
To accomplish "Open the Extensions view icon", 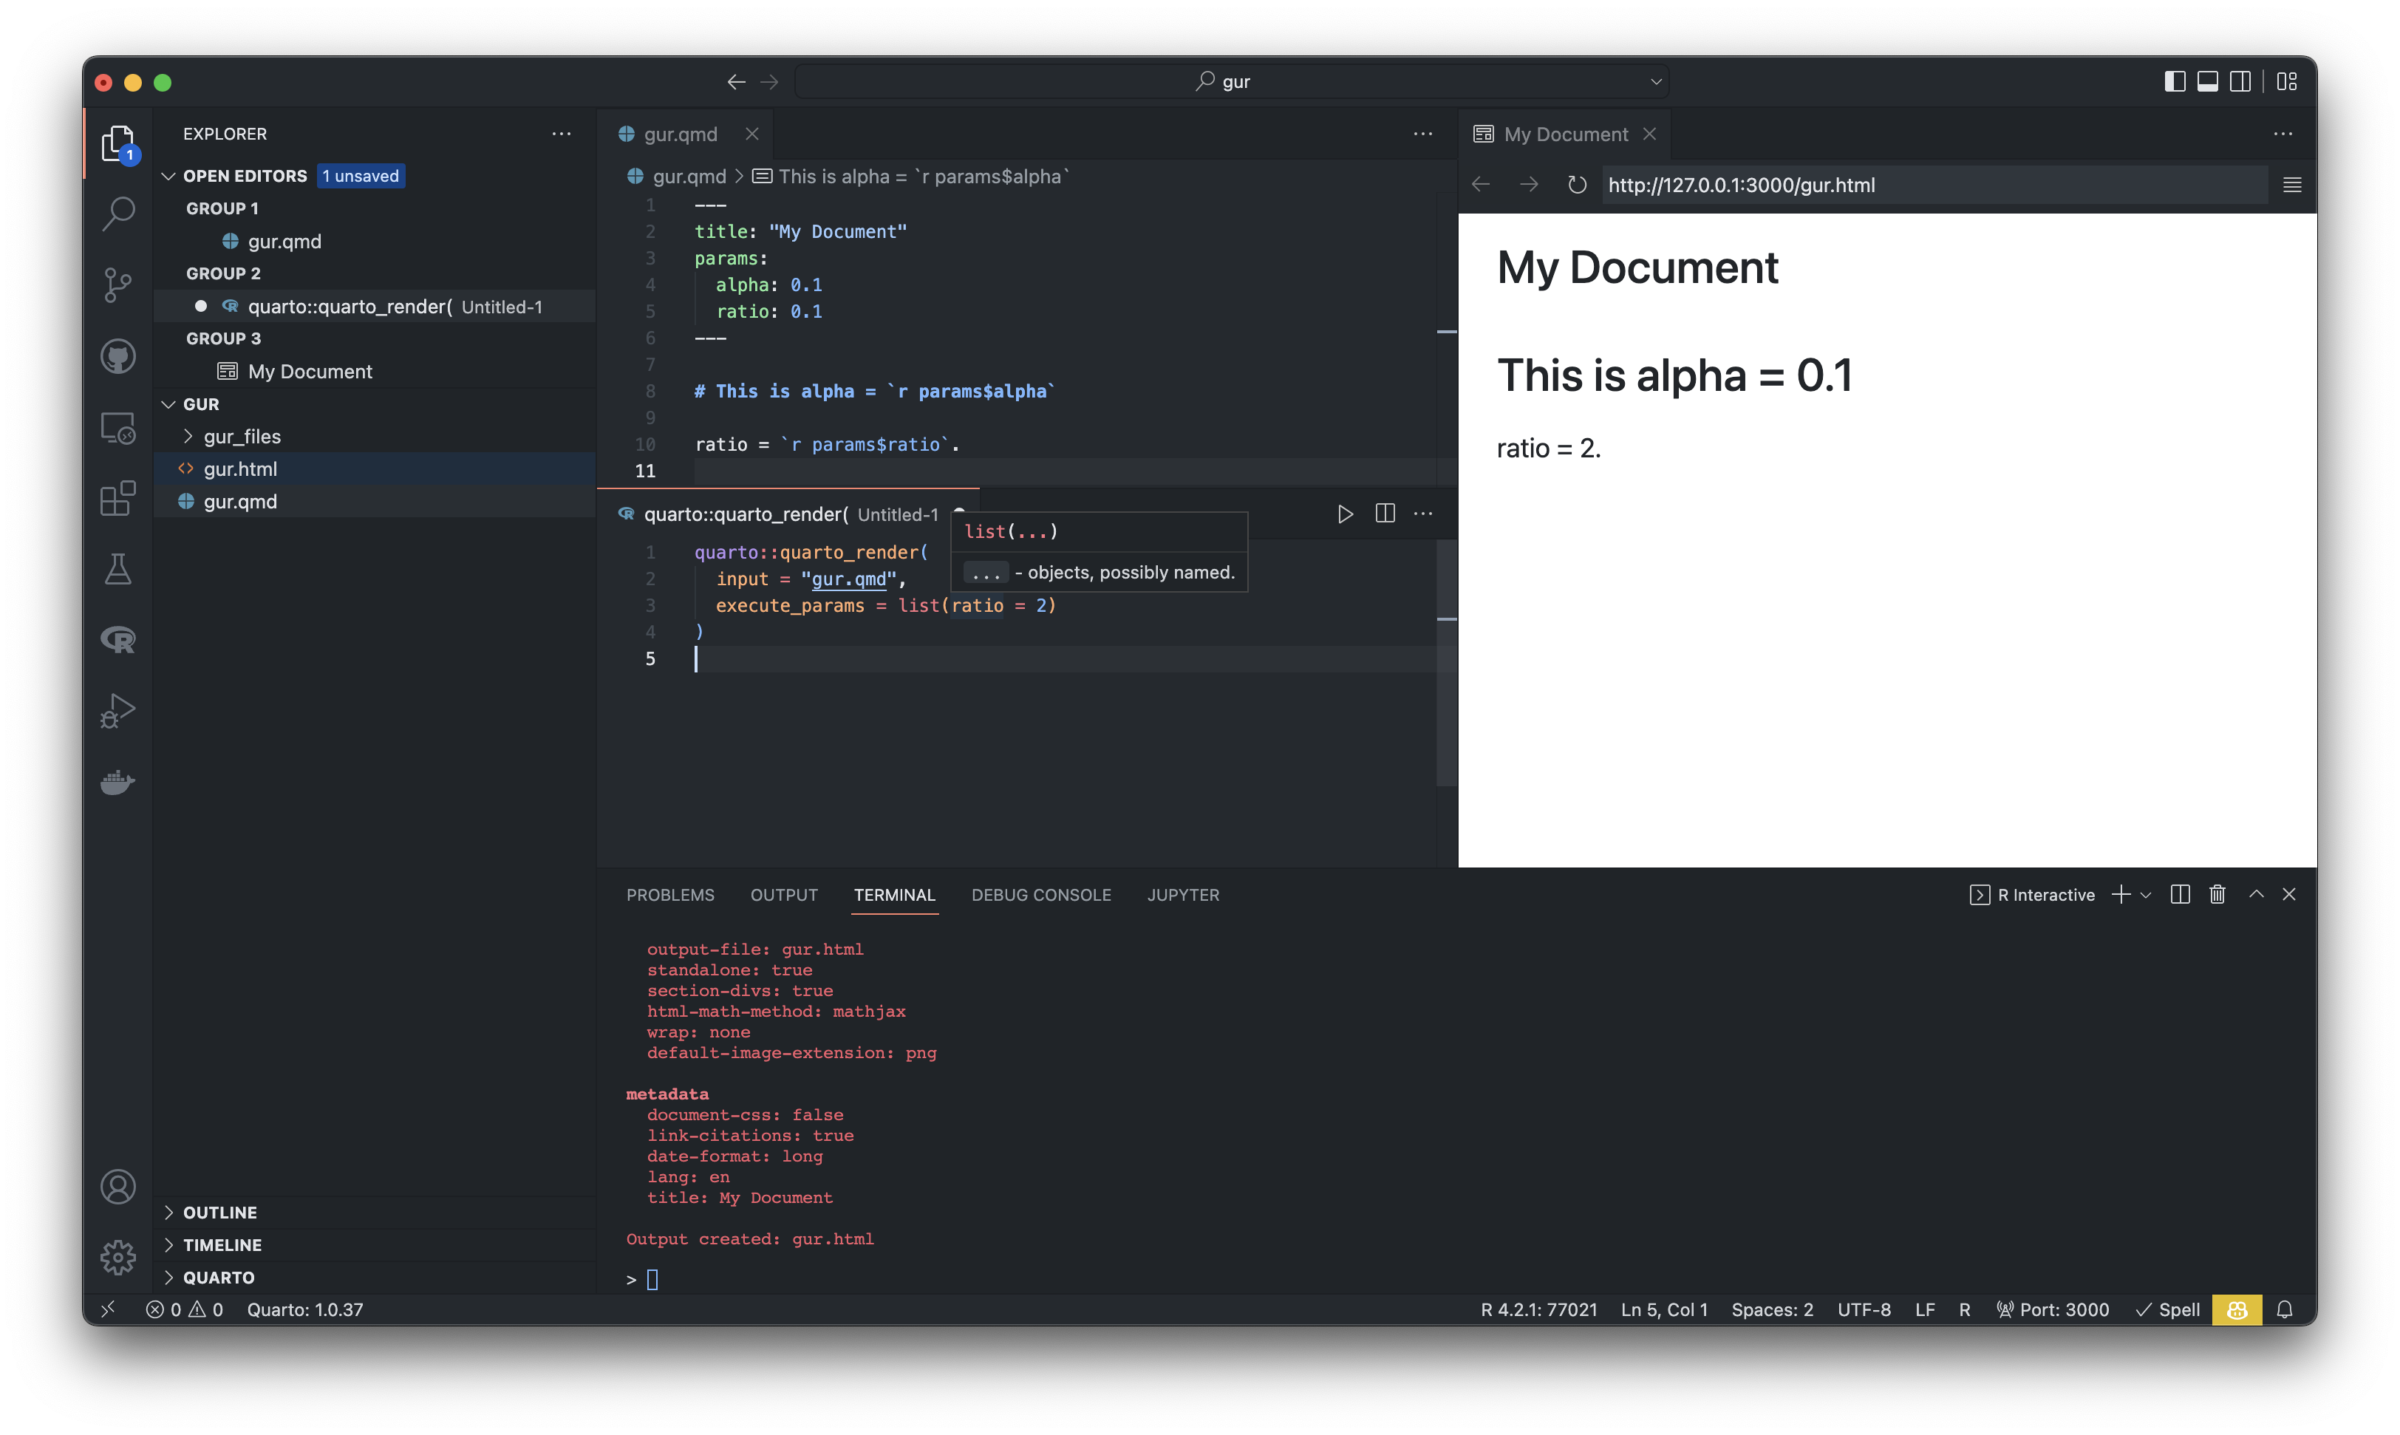I will [x=118, y=499].
